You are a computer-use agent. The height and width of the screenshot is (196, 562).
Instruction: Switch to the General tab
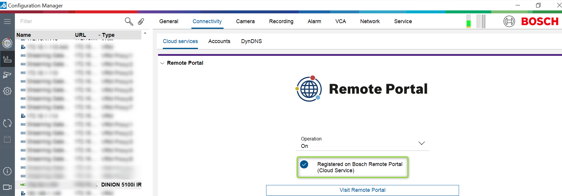coord(169,21)
